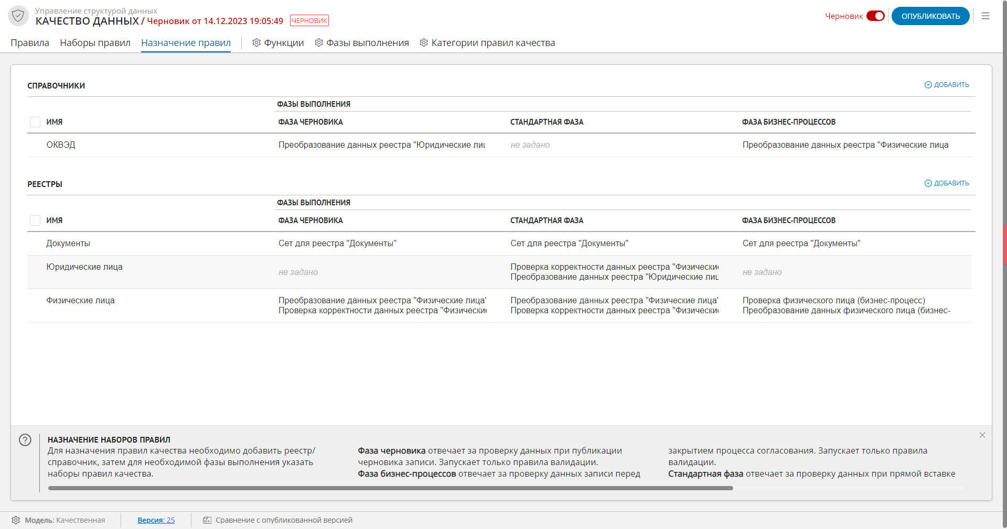
Task: Click the model gear icon in status bar
Action: pos(16,520)
